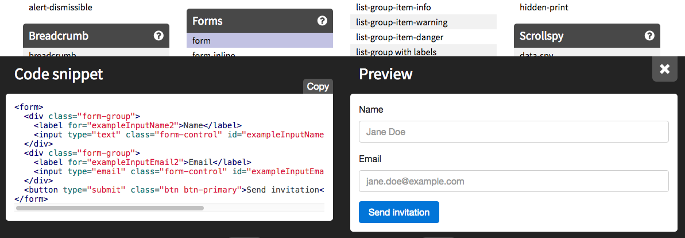Click the Scrollspy help question mark icon
Viewport: 685px width, 238px height.
pyautogui.click(x=649, y=36)
